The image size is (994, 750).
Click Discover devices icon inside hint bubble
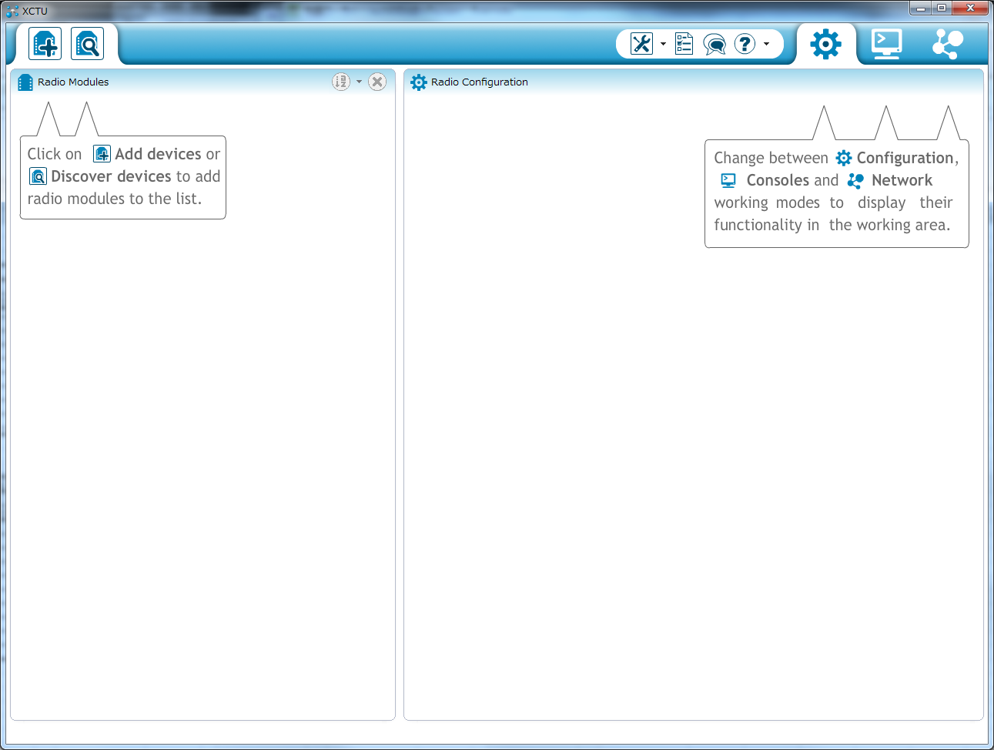pos(38,176)
